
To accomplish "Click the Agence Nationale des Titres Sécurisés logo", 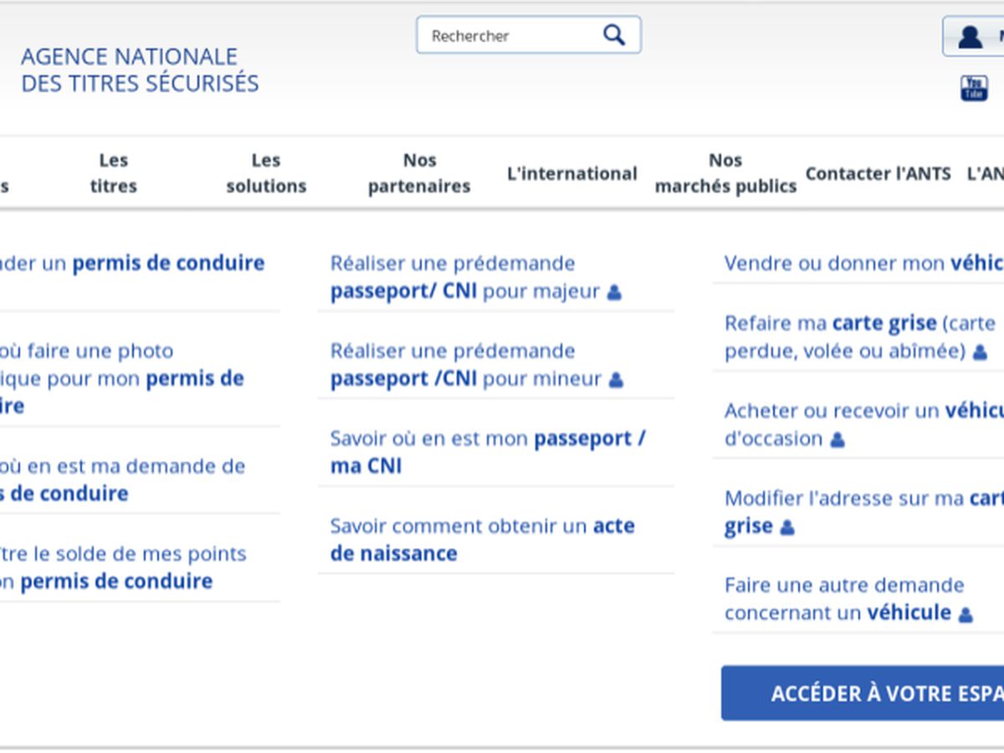I will pos(140,70).
